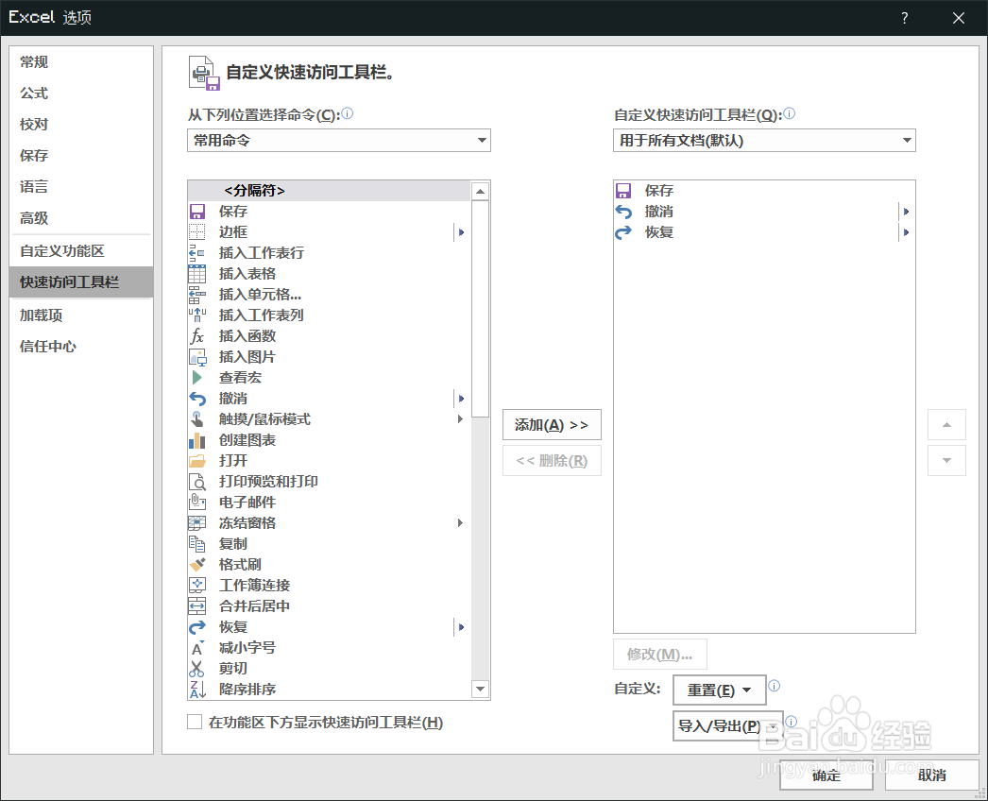Viewport: 988px width, 801px height.
Task: Select the 格式刷 command icon
Action: (x=197, y=564)
